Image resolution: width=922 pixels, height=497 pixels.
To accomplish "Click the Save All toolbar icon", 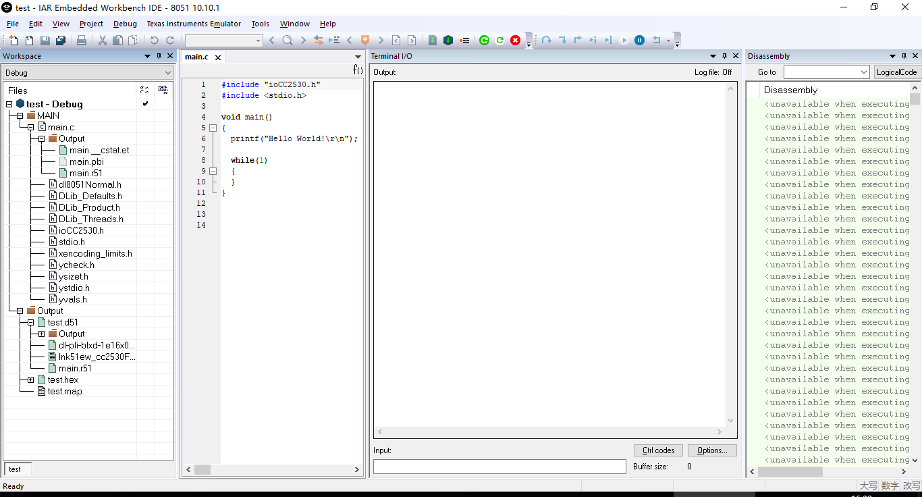I will click(x=61, y=41).
